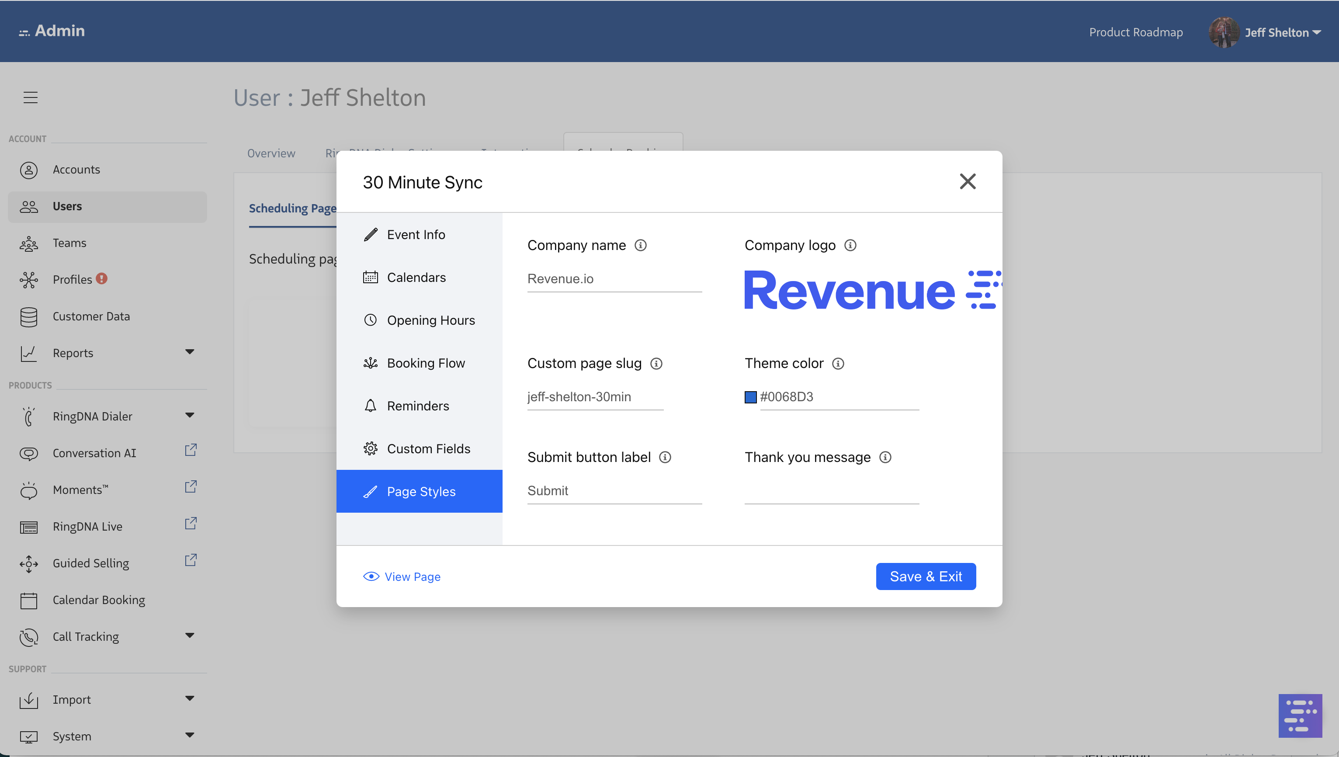Open Conversation AI external link icon
This screenshot has height=757, width=1339.
[191, 450]
